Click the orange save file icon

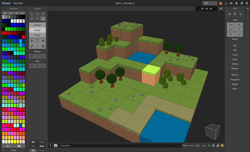pyautogui.click(x=221, y=3)
